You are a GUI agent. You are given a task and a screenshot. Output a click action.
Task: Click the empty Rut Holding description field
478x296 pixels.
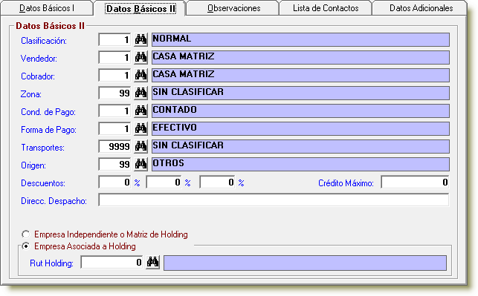[x=305, y=263]
